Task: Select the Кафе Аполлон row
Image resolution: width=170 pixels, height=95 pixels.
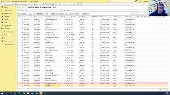Action: pyautogui.click(x=93, y=55)
